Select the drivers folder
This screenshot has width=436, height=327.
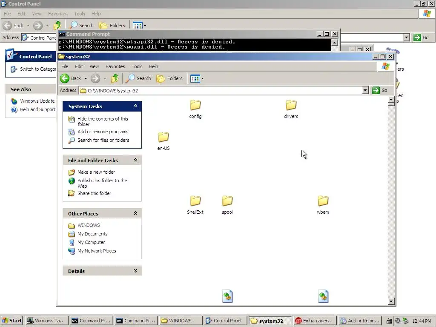(x=291, y=109)
